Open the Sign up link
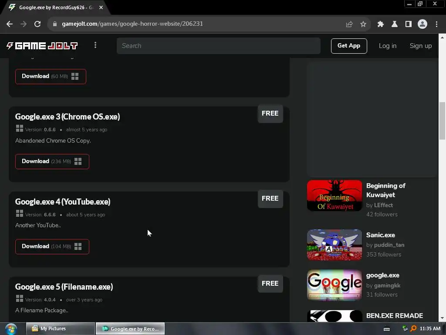The width and height of the screenshot is (446, 335). (421, 46)
